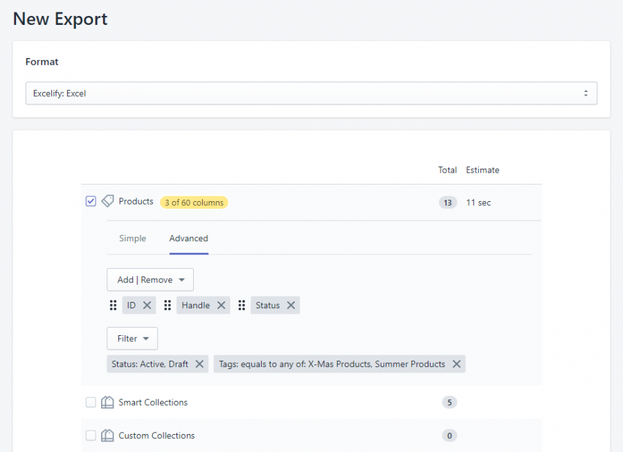The height and width of the screenshot is (452, 623).
Task: Click the drag handle beside the ID column
Action: (x=114, y=305)
